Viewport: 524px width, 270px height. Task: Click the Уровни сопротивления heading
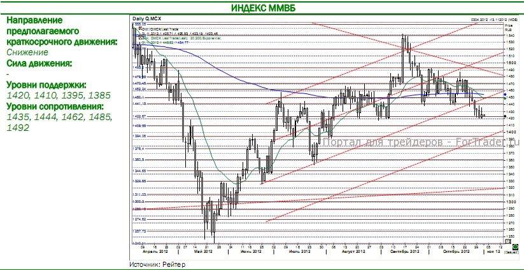[55, 106]
